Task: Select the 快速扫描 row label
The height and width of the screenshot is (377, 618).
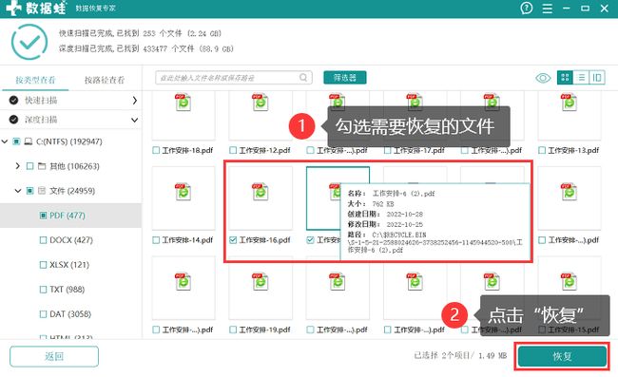Action: (x=41, y=101)
